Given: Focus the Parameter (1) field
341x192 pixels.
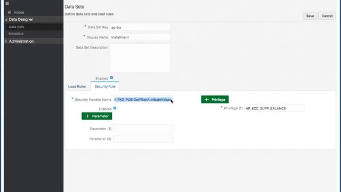Looking at the screenshot, I should coord(143,129).
